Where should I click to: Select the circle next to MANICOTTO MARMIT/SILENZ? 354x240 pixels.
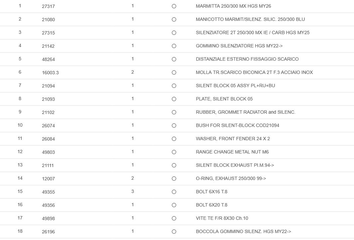pyautogui.click(x=174, y=19)
